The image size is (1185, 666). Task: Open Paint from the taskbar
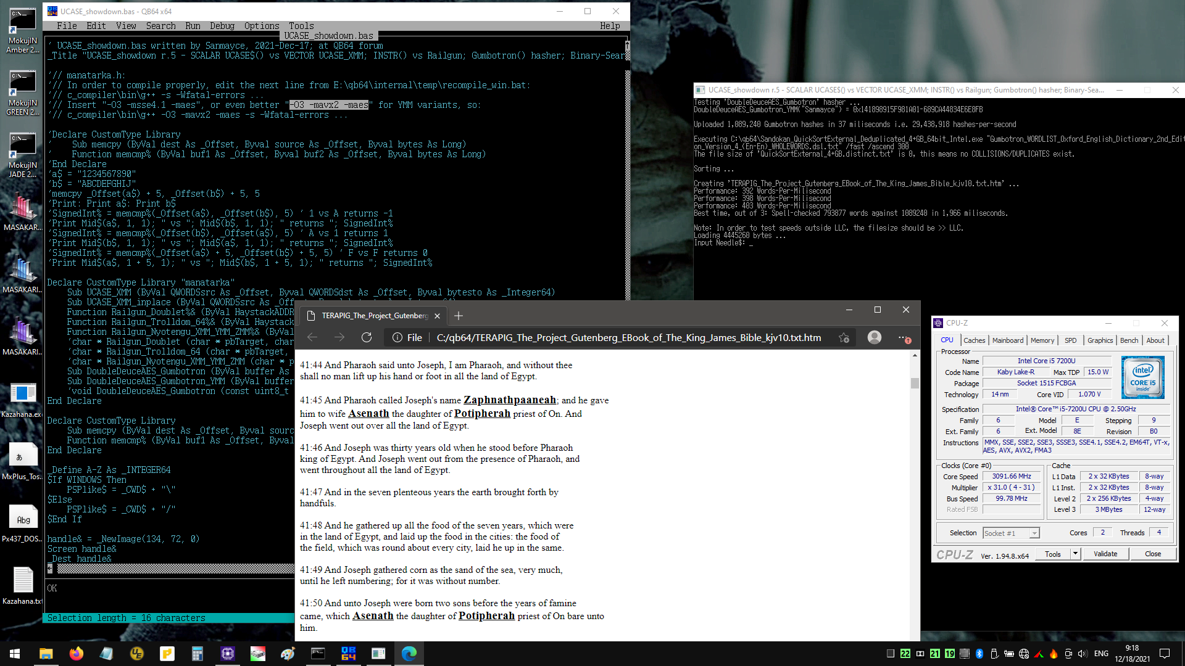(x=288, y=654)
